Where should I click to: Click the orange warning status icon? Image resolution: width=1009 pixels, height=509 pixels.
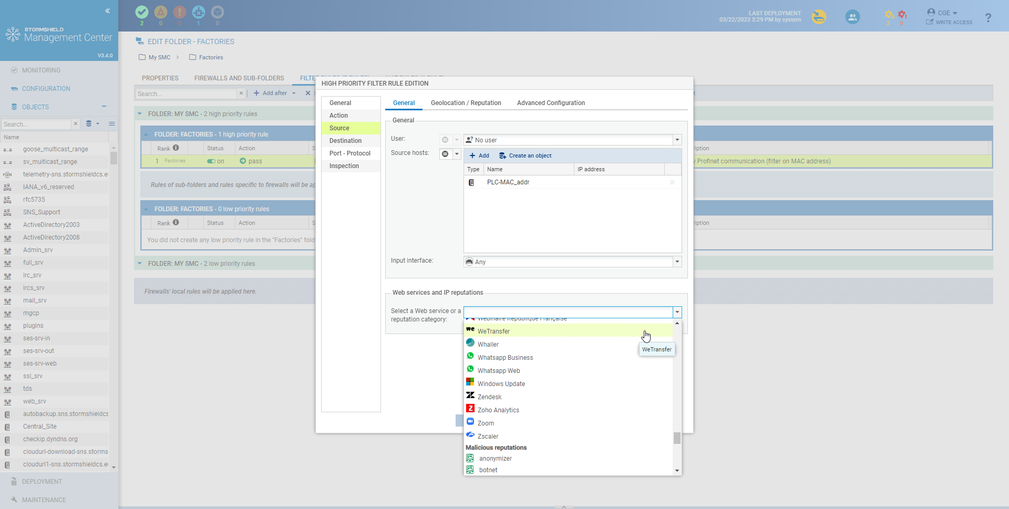(161, 12)
